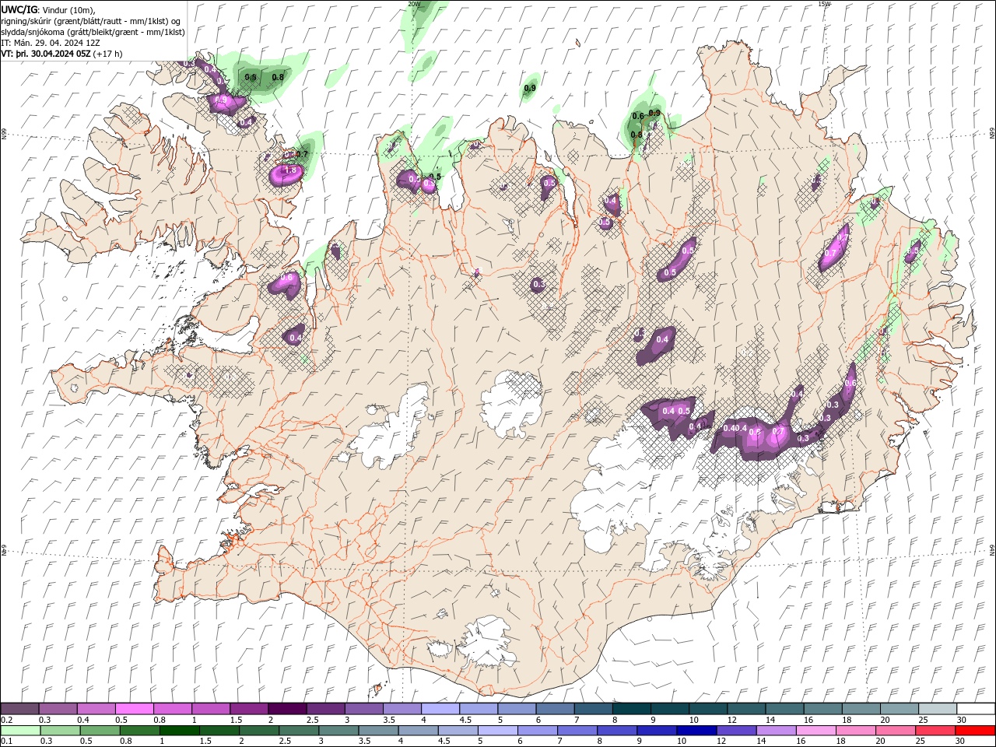Click the 15W longitude label
Viewport: 996px width, 747px height.
tap(825, 4)
